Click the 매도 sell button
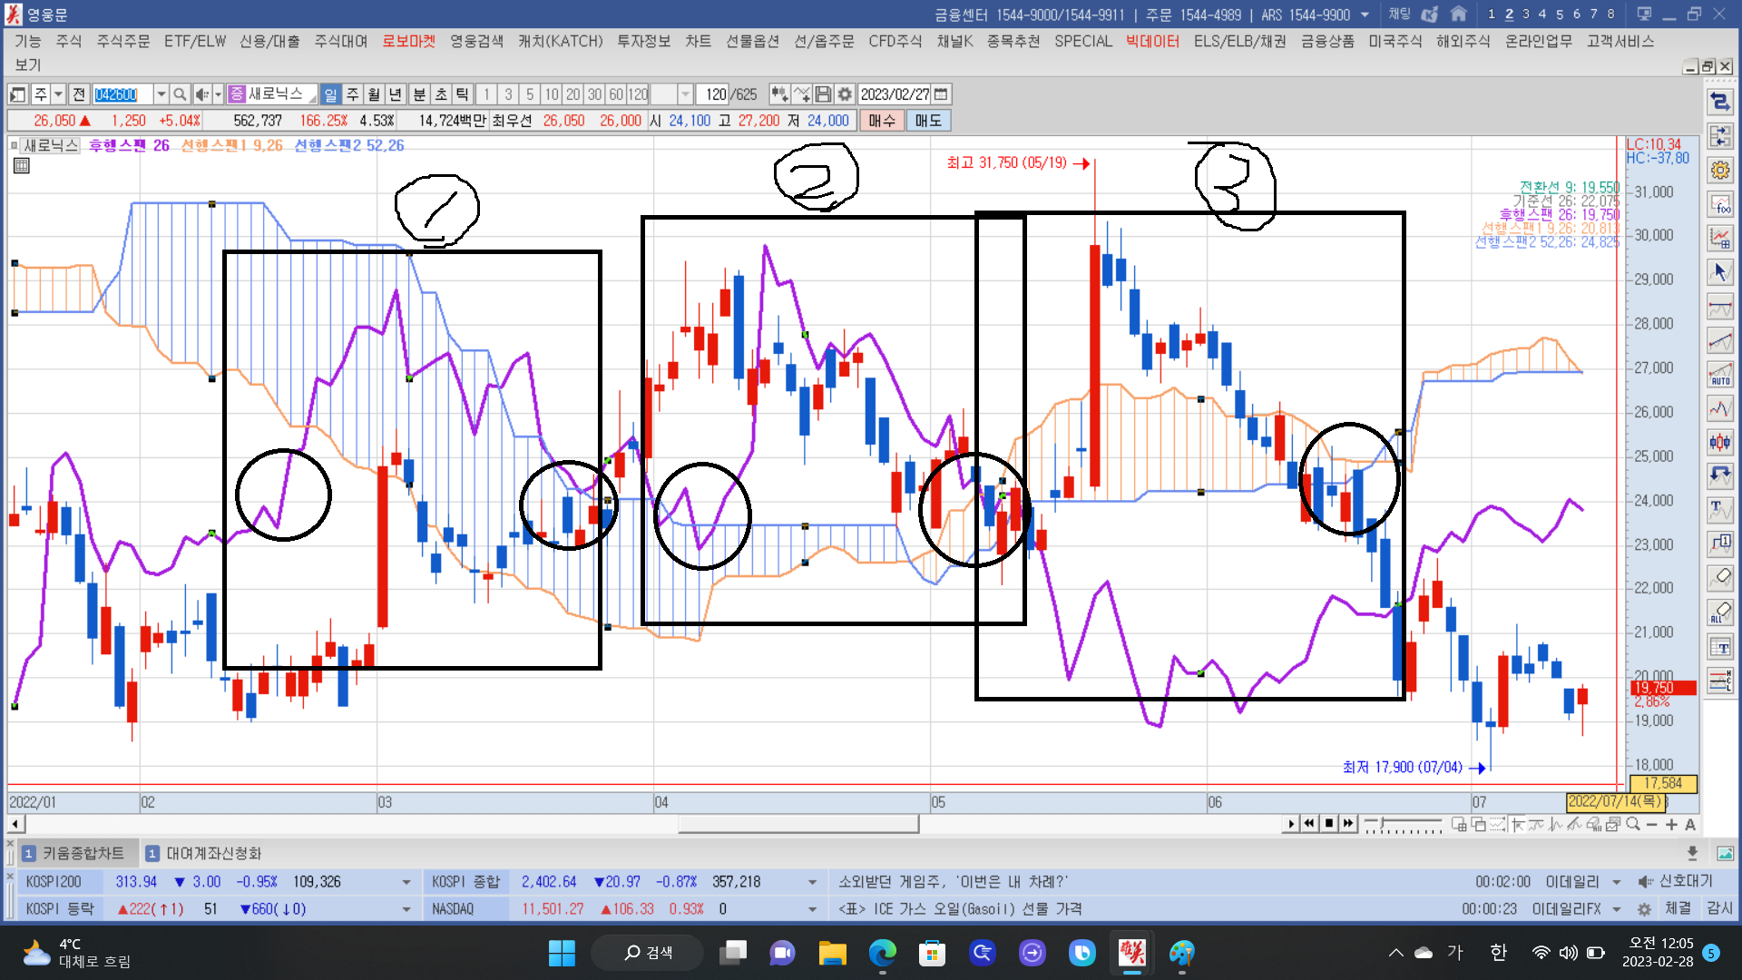The width and height of the screenshot is (1742, 980). pyautogui.click(x=927, y=121)
